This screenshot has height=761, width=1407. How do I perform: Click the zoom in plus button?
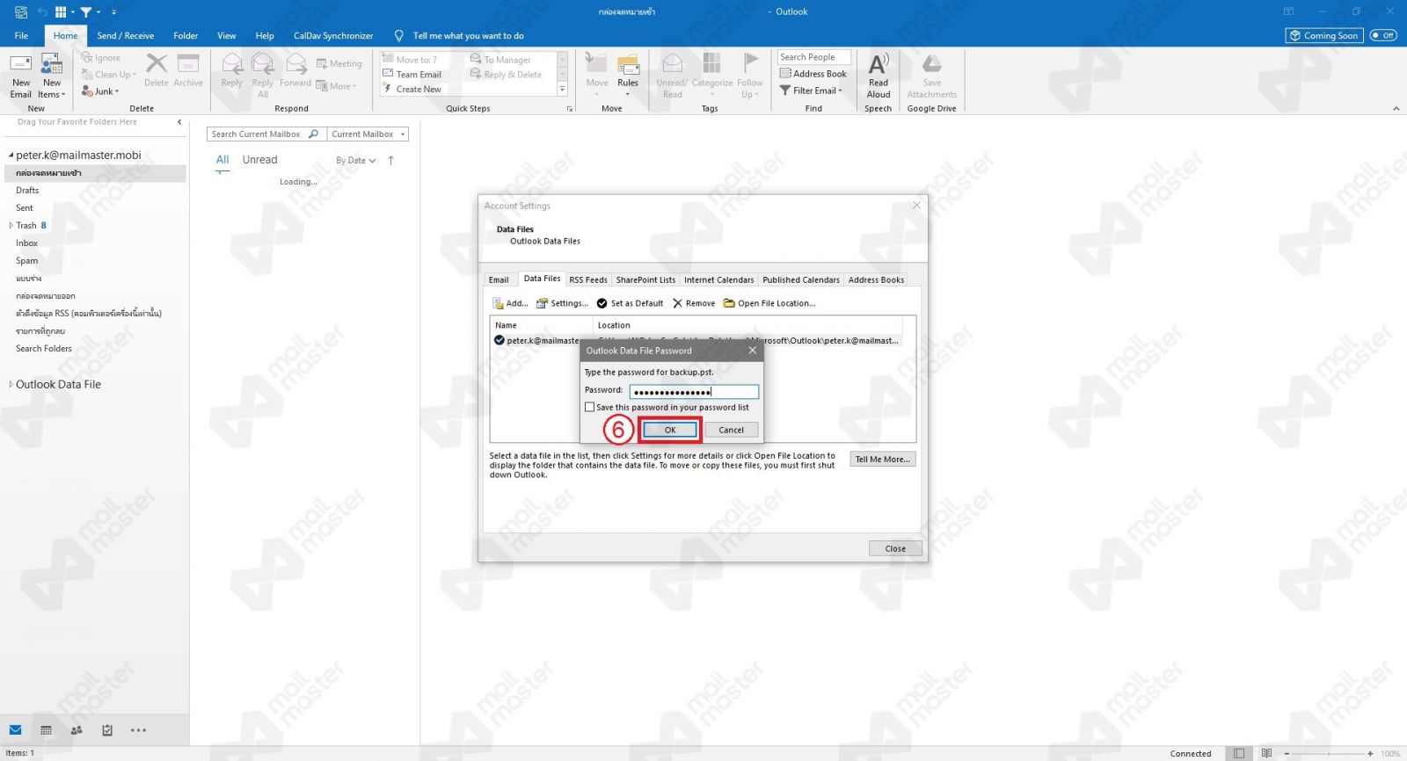coord(1370,754)
